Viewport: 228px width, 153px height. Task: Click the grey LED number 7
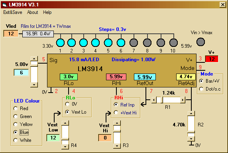[x=134, y=43]
